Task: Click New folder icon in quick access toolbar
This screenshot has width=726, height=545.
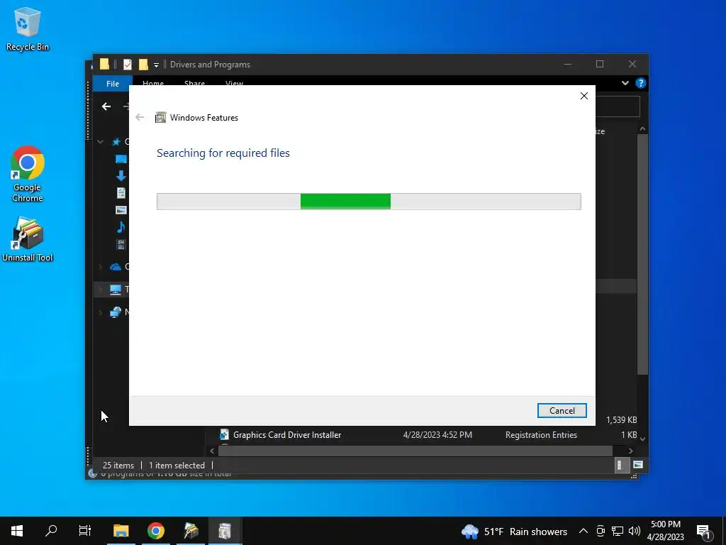Action: coord(143,65)
